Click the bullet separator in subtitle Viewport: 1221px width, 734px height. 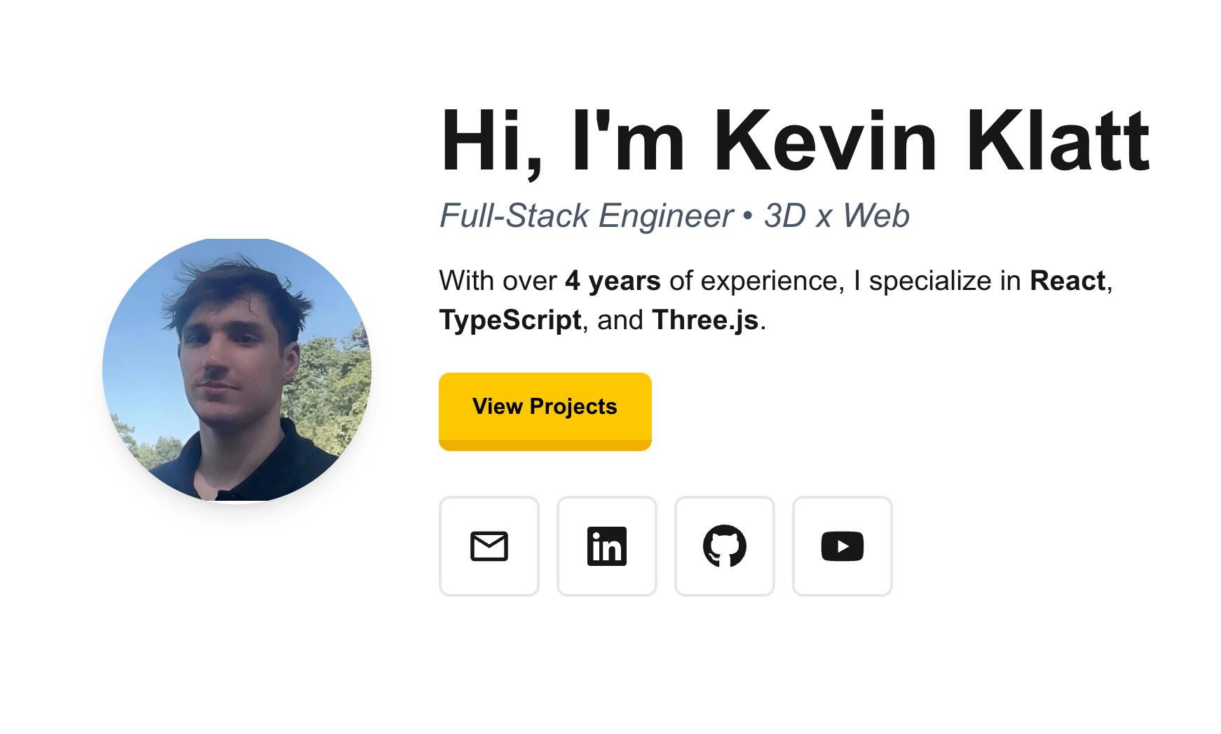[x=748, y=216]
